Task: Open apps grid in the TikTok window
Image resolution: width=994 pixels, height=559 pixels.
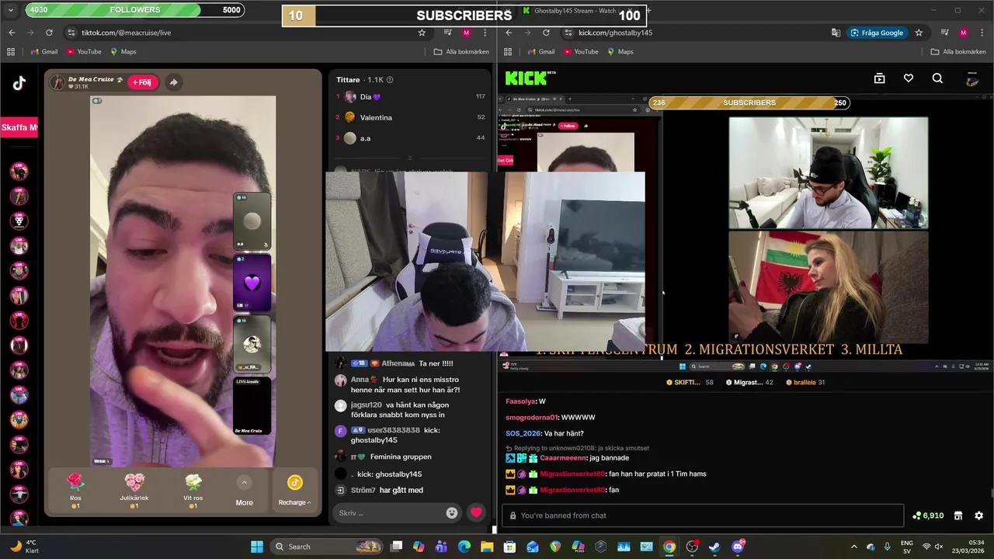Action: (11, 52)
